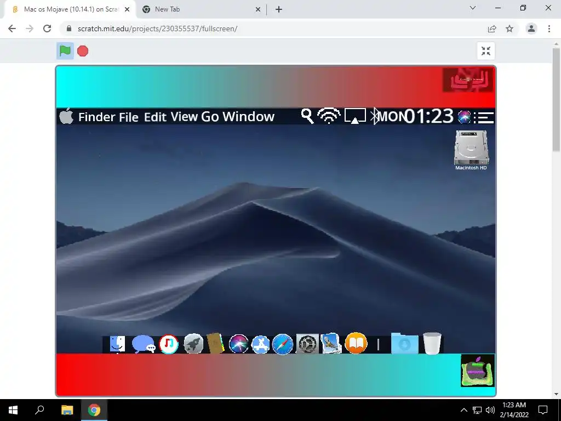The image size is (561, 421).
Task: Open iBooks orange icon in dock
Action: coord(356,343)
